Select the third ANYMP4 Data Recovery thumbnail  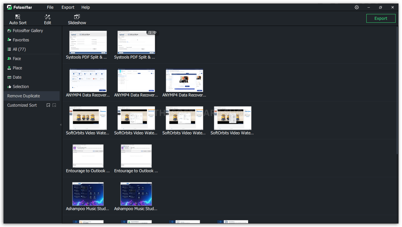click(184, 80)
